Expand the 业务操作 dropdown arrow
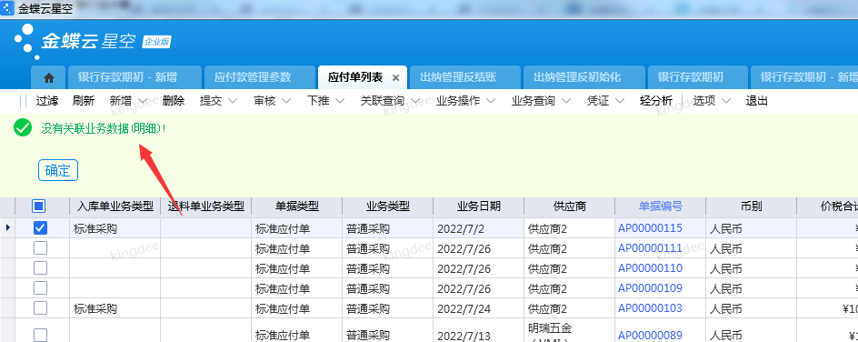The height and width of the screenshot is (342, 858). [x=490, y=101]
